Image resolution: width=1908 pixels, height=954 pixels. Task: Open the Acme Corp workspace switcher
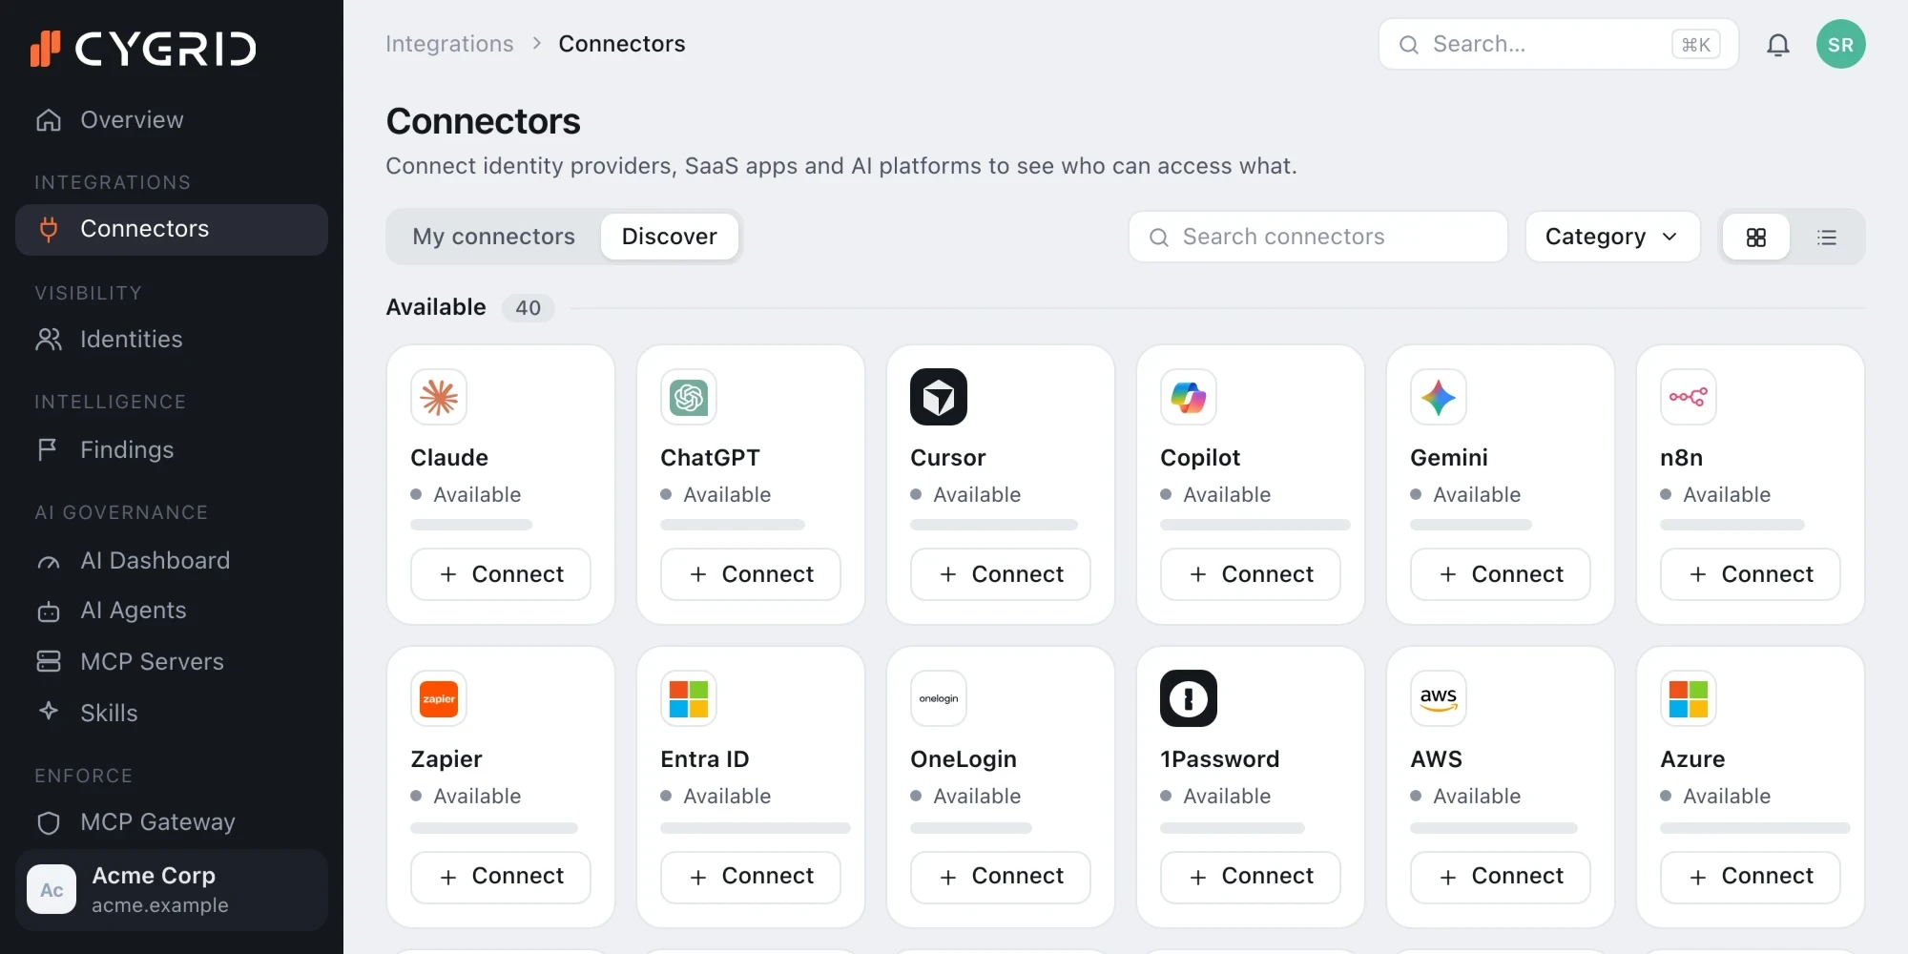[172, 890]
